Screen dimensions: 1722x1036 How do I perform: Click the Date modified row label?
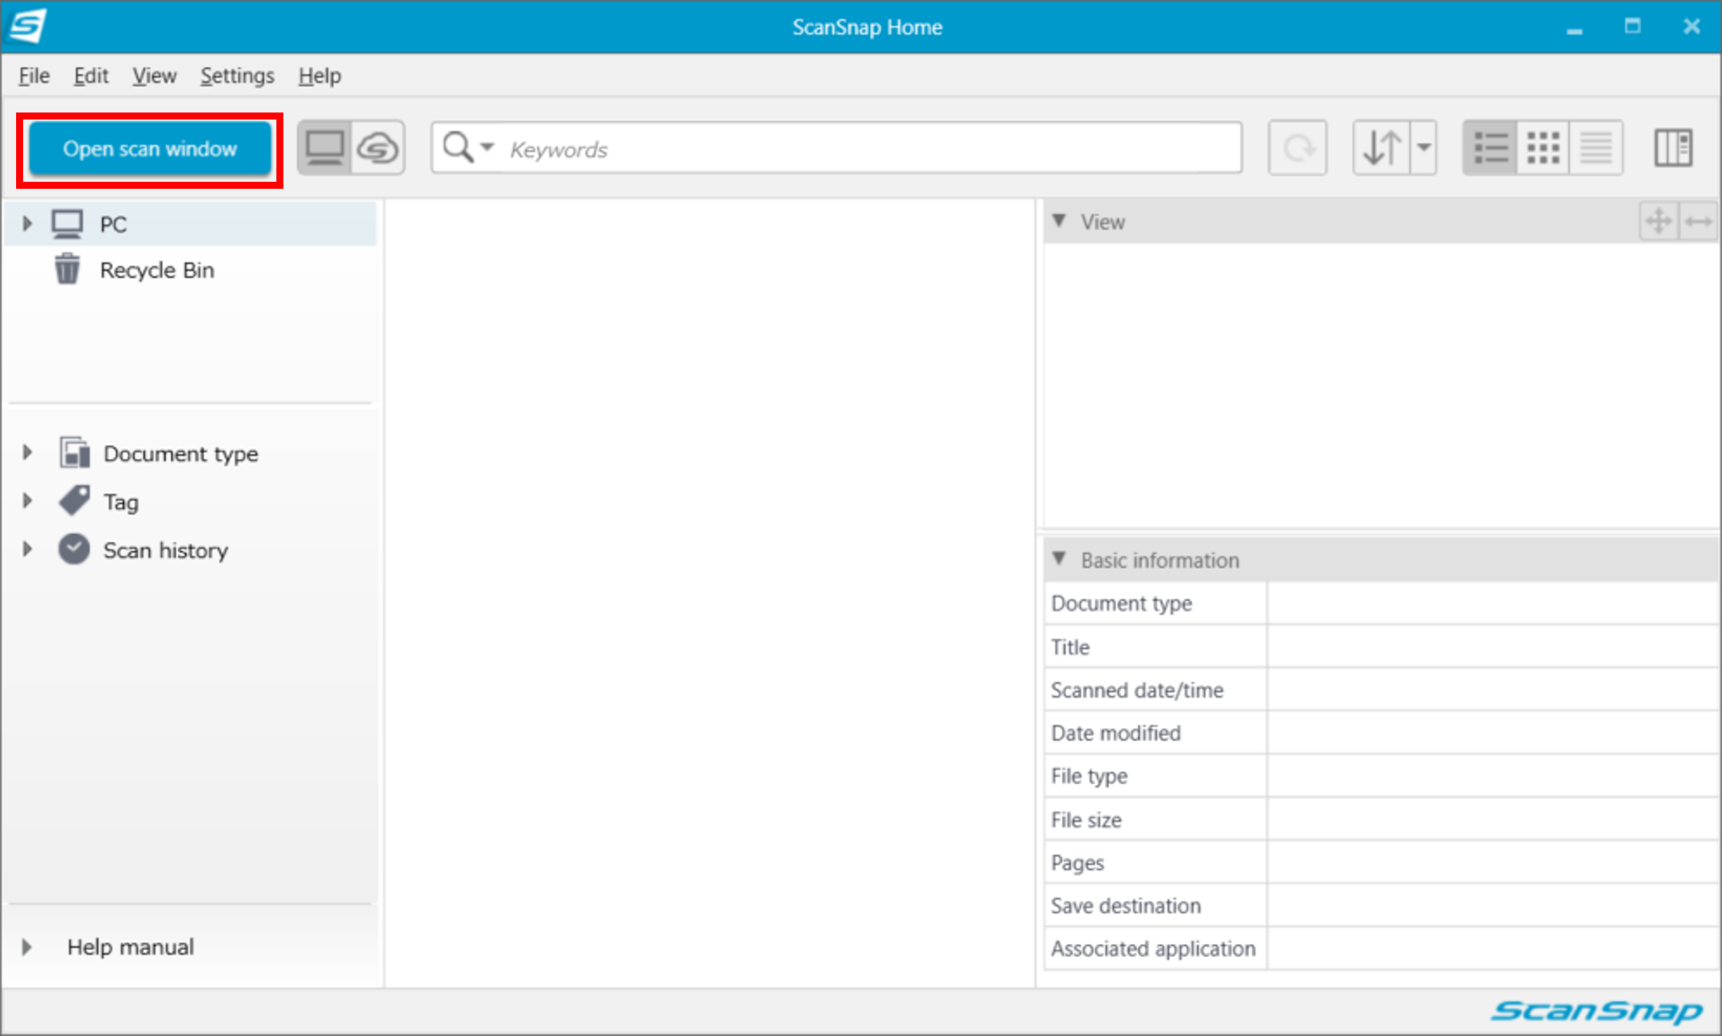click(x=1116, y=733)
